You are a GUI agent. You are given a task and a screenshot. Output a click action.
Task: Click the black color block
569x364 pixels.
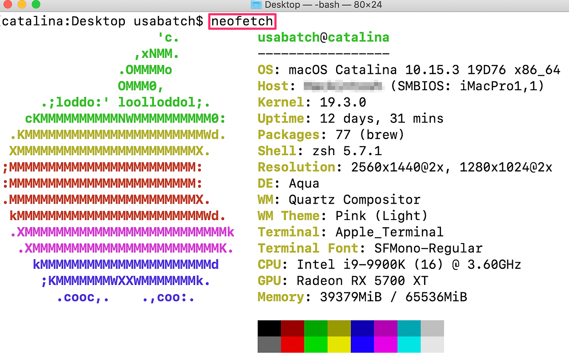pos(269,328)
